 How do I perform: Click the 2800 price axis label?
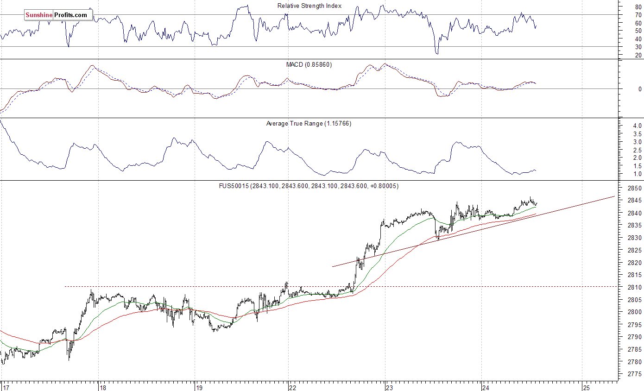point(634,312)
